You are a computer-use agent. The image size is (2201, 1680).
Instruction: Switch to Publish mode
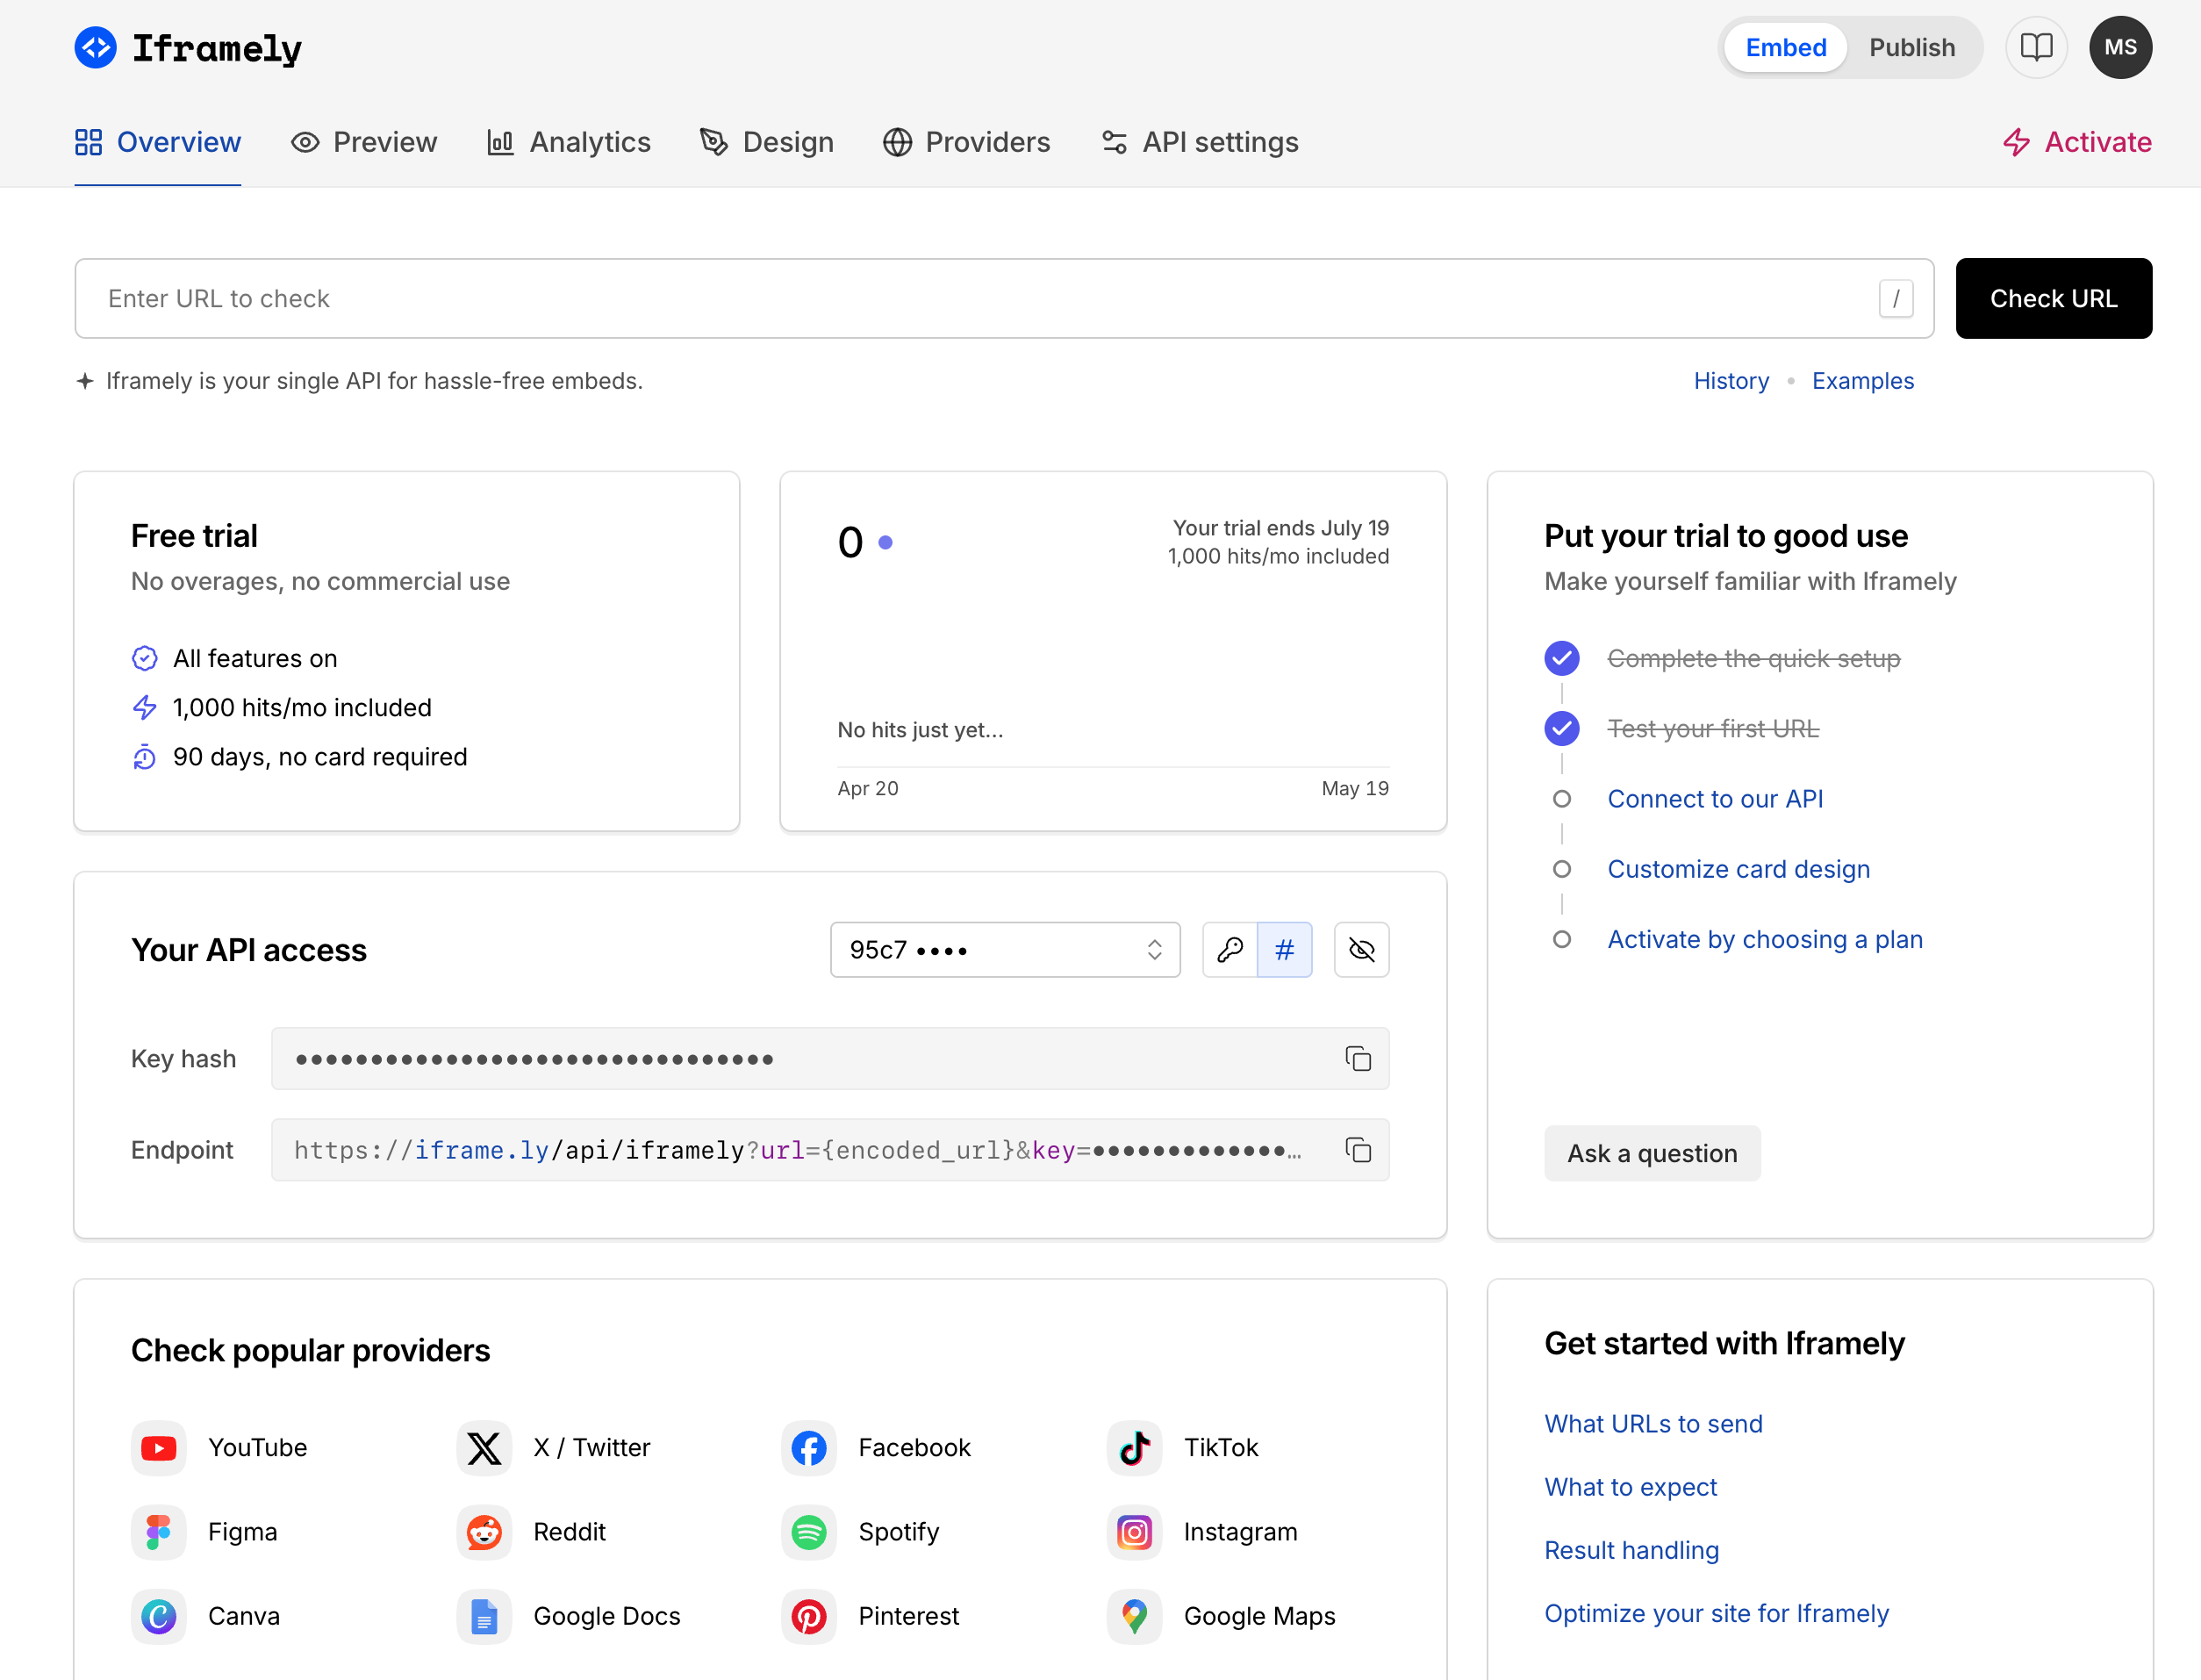[x=1911, y=47]
